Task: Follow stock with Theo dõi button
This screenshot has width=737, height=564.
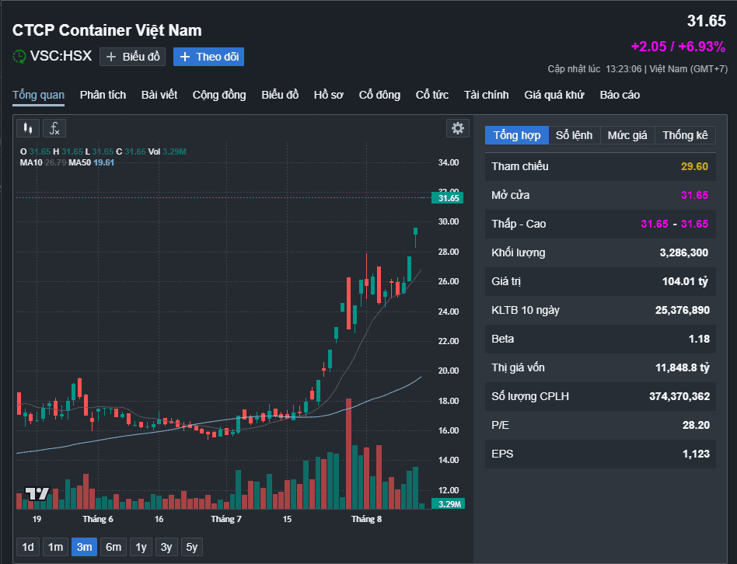Action: click(x=208, y=57)
